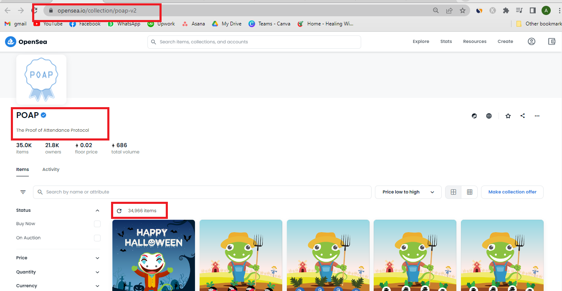Open the Happy Halloween NFT card

[154, 255]
